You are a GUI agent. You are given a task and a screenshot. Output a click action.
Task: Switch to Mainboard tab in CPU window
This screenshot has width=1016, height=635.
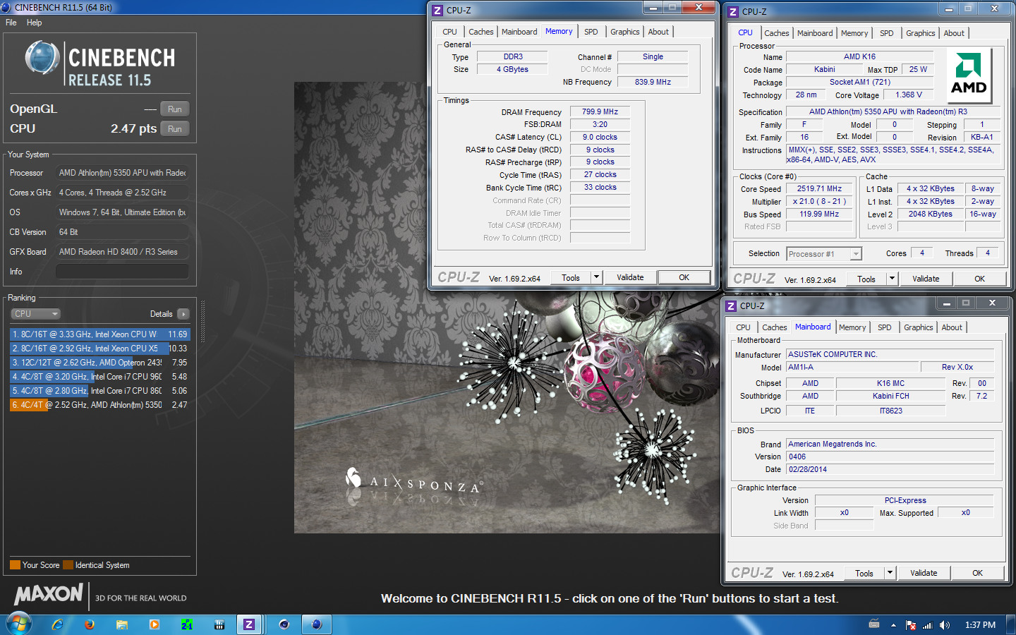[815, 33]
